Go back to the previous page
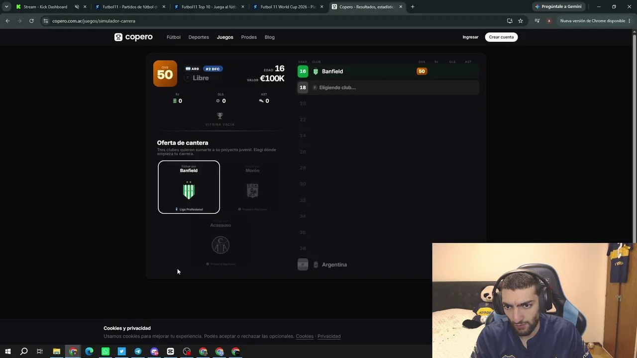Screen dimensions: 637x358 pyautogui.click(x=7, y=21)
